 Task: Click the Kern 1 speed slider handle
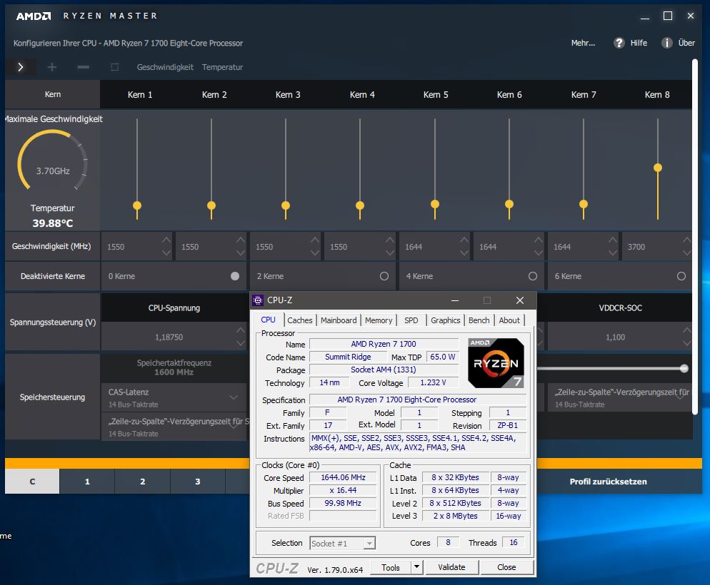[137, 205]
